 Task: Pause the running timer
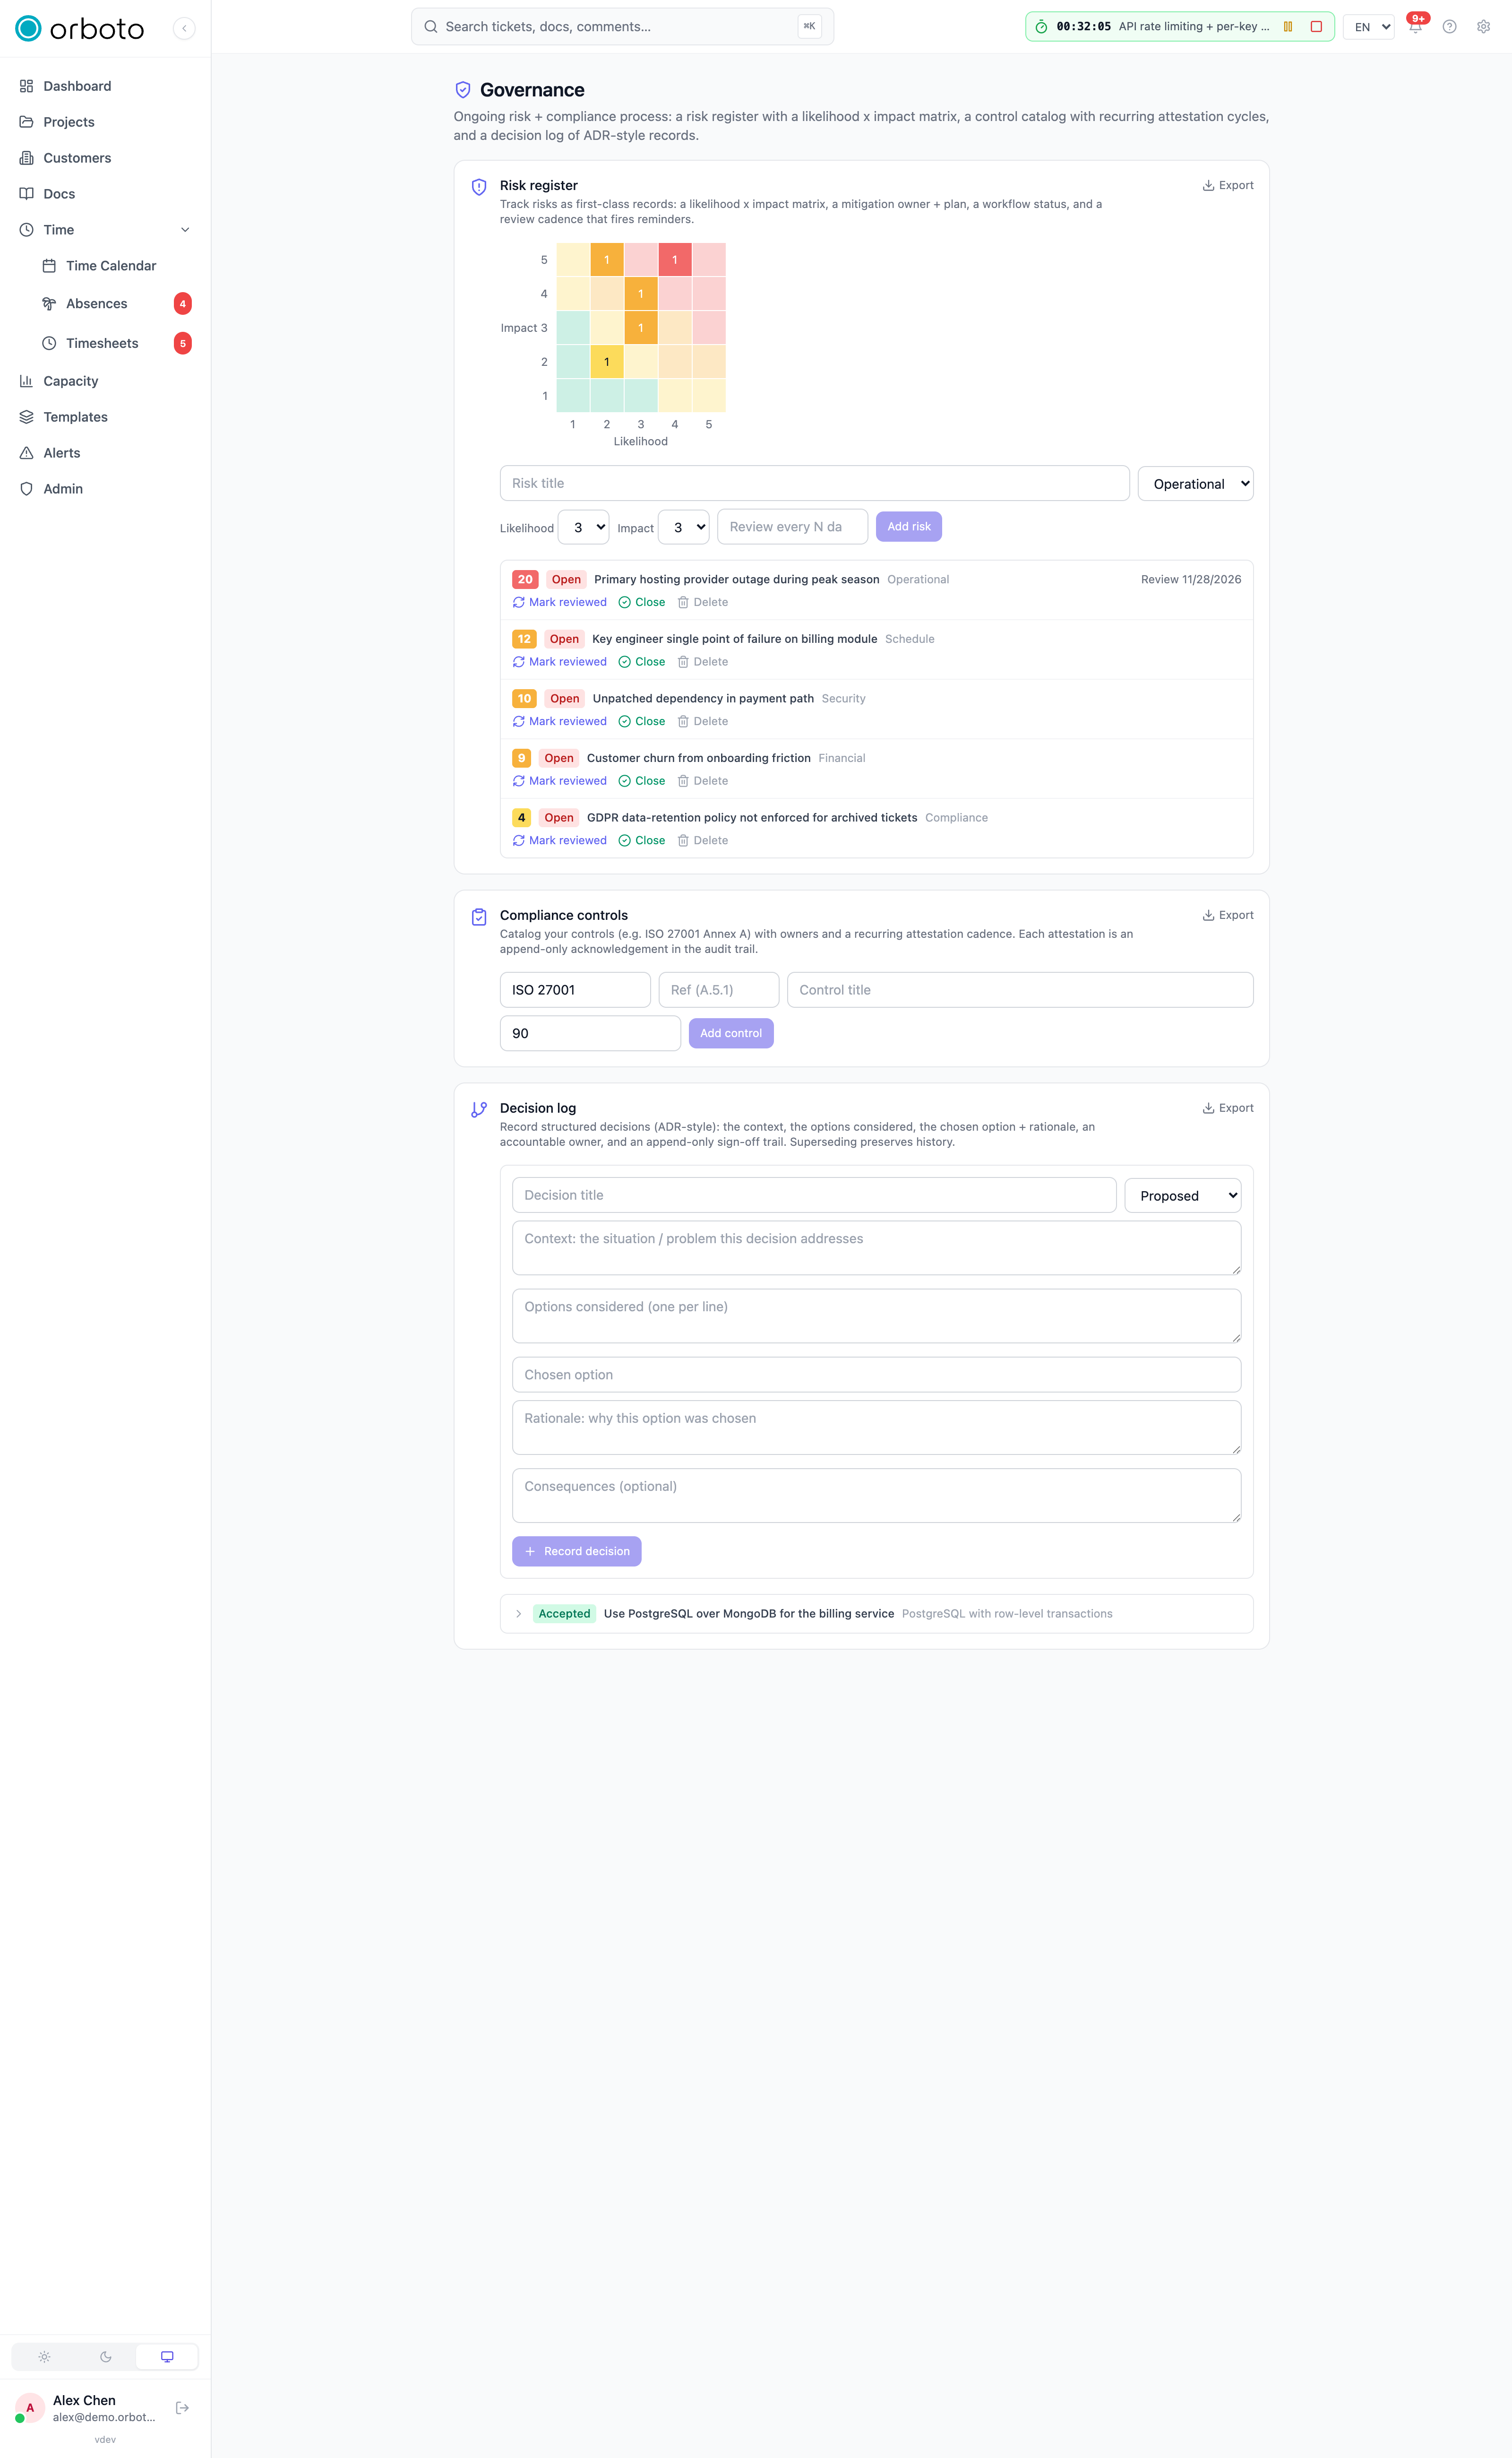click(1288, 27)
